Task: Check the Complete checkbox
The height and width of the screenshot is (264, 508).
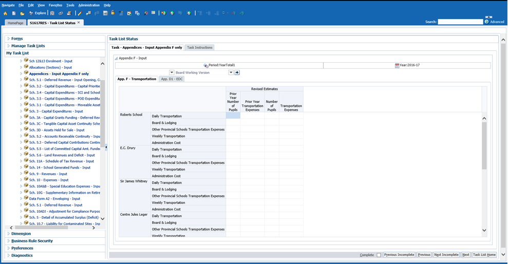Action: pos(379,255)
